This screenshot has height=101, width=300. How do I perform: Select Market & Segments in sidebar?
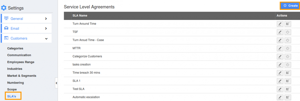pos(22,76)
